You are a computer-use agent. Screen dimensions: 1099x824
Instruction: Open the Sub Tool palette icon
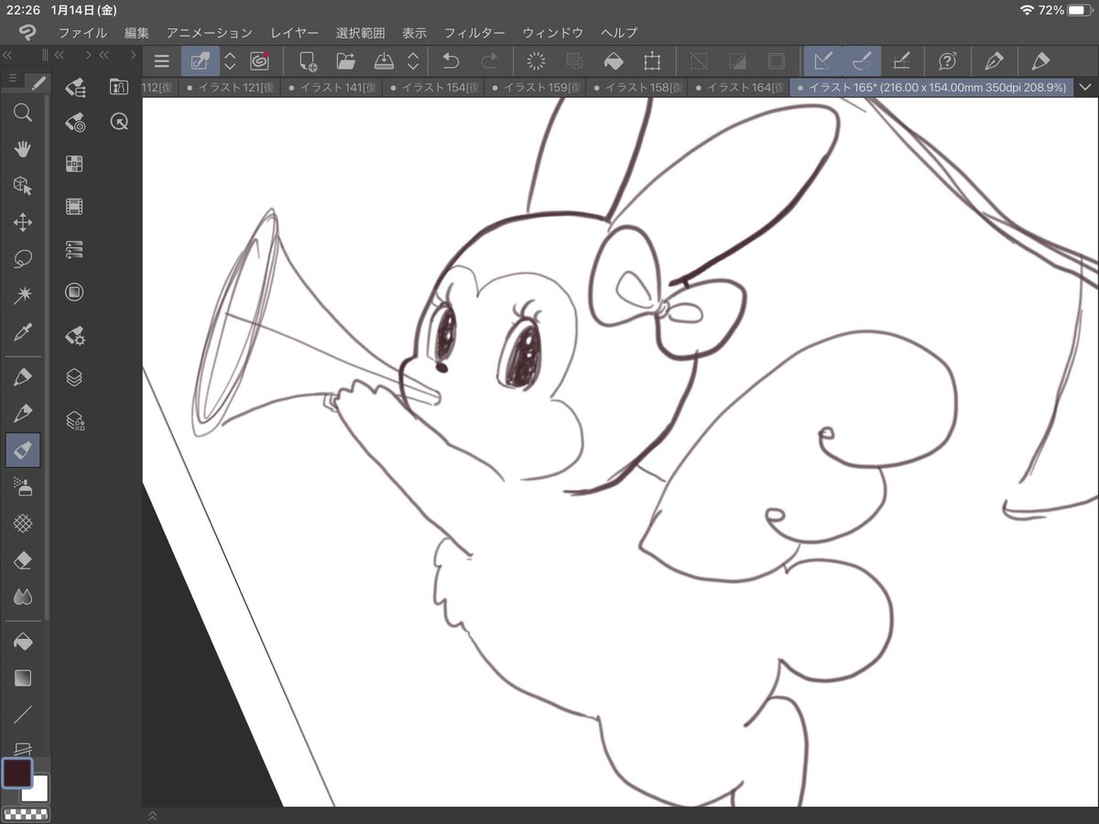click(x=75, y=87)
